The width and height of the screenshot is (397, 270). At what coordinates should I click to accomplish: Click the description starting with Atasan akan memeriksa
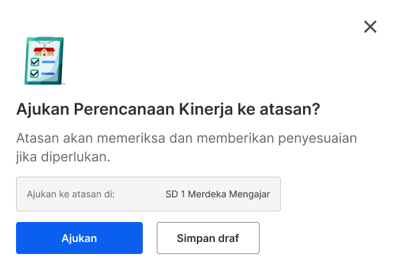pos(186,147)
